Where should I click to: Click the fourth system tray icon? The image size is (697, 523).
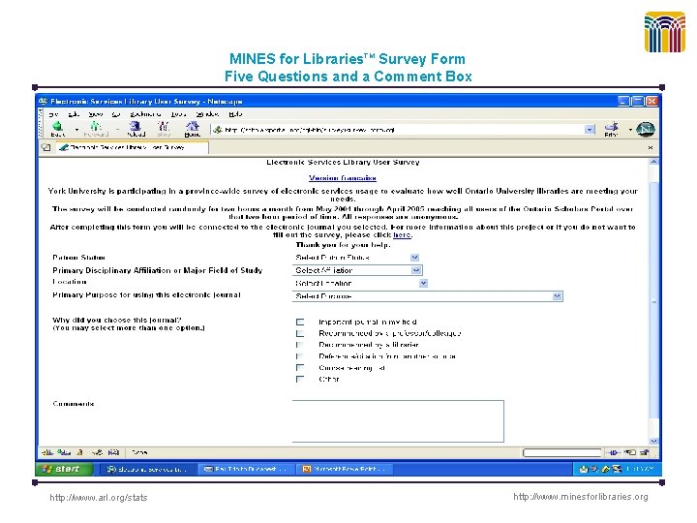click(x=617, y=469)
